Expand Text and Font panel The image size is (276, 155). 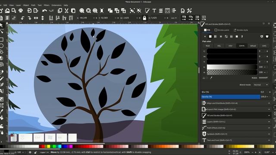[x=236, y=140]
